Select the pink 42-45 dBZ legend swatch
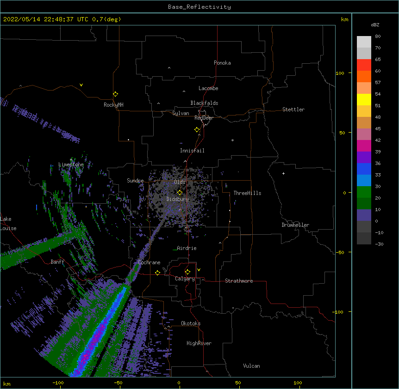 (x=364, y=134)
